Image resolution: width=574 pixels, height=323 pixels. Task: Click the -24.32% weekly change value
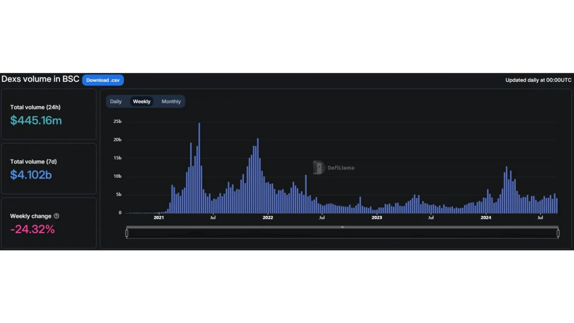(x=33, y=229)
